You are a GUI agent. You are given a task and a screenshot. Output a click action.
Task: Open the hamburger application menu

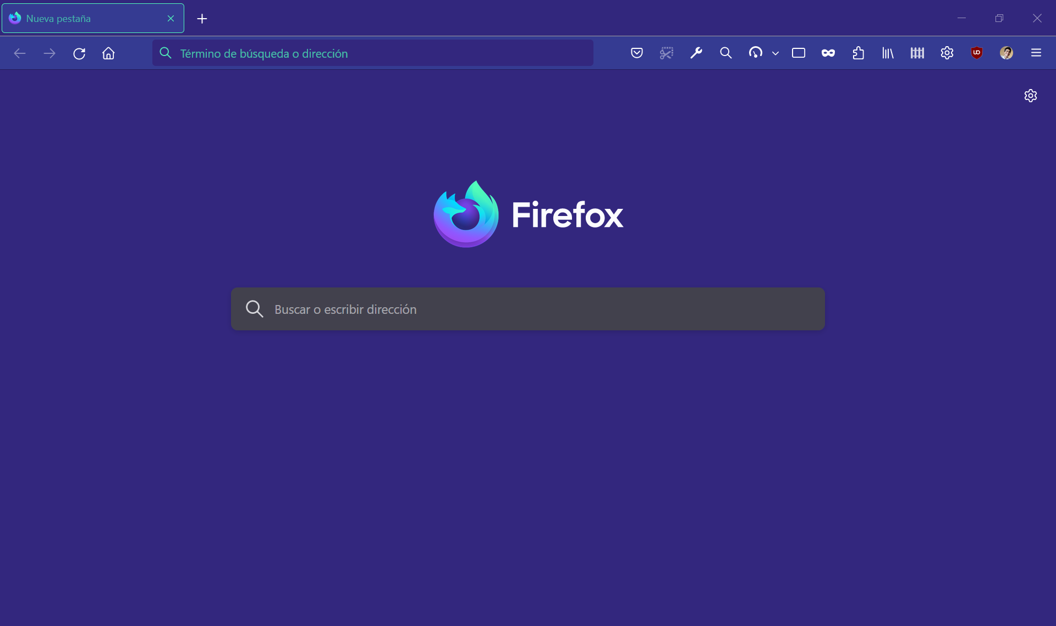click(1036, 53)
